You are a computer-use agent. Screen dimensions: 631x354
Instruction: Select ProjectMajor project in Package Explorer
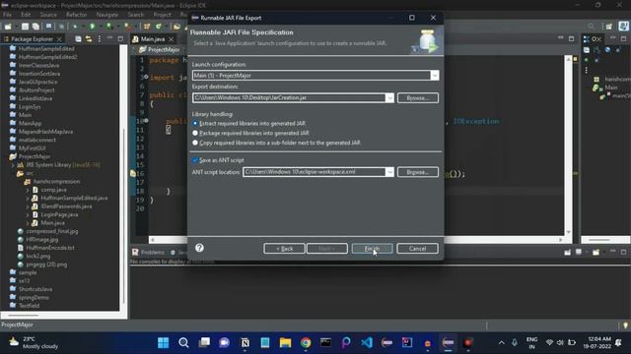click(35, 156)
